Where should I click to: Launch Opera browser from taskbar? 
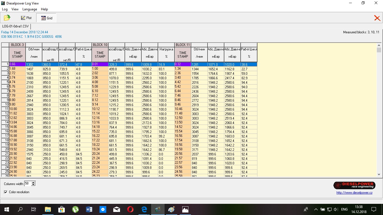pos(130,209)
